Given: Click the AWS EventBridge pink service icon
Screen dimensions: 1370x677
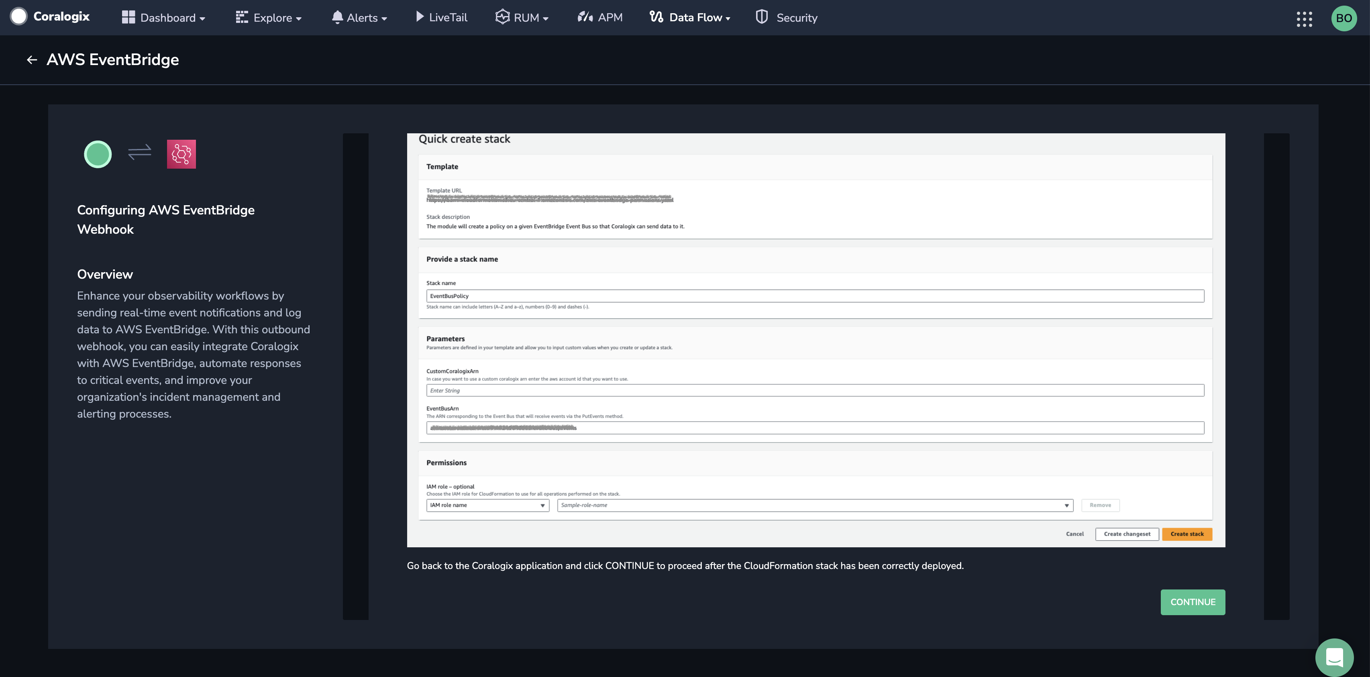Looking at the screenshot, I should tap(181, 154).
